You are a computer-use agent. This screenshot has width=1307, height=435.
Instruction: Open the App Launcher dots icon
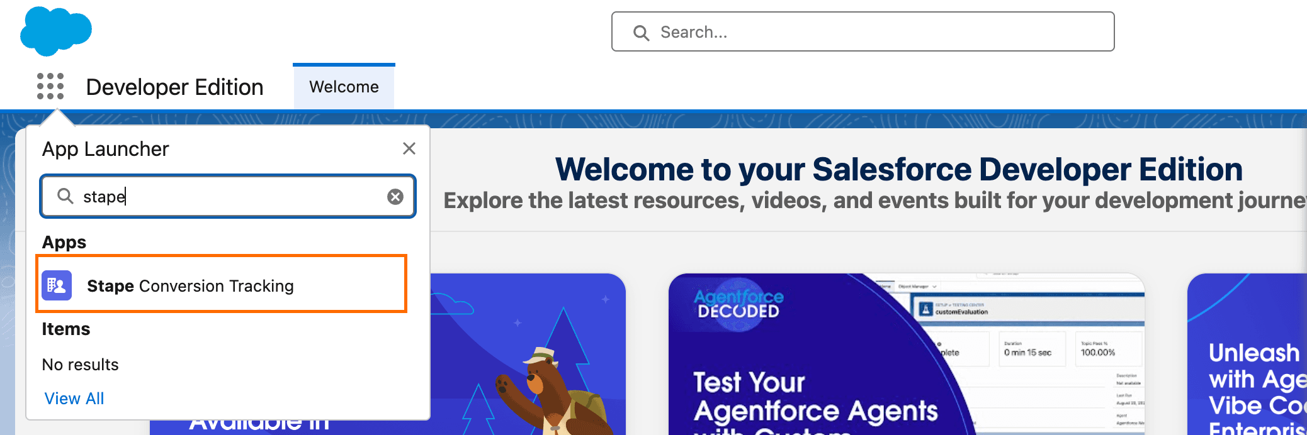coord(50,86)
